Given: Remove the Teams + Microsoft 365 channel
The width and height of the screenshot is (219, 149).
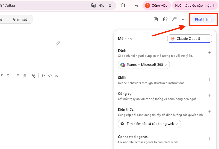Looking at the screenshot, I should 166,65.
